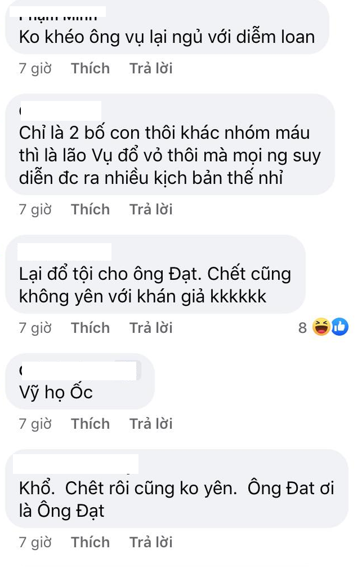Like the comment about khác nhóm máu
This screenshot has height=567, width=362.
pyautogui.click(x=90, y=209)
